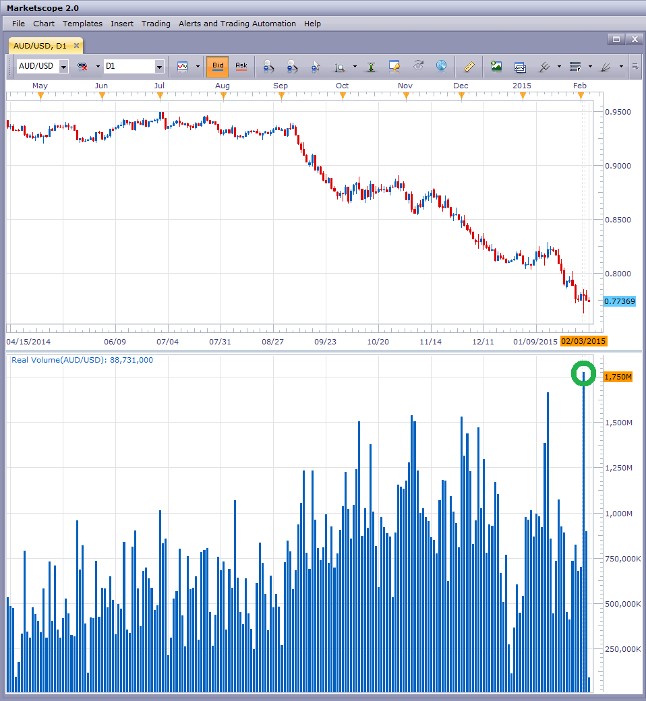Viewport: 646px width, 701px height.
Task: Expand the fan lines dropdown arrow
Action: coord(621,67)
